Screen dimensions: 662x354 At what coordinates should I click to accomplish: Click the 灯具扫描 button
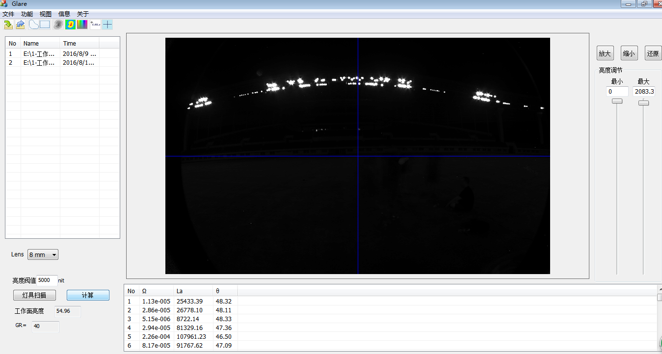pos(34,295)
